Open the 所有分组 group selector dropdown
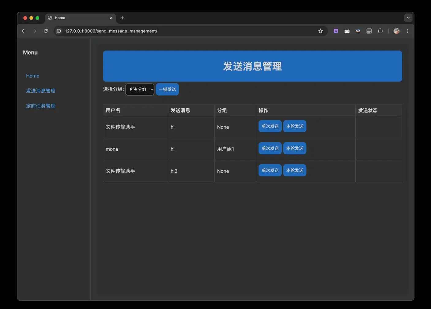 [x=140, y=89]
